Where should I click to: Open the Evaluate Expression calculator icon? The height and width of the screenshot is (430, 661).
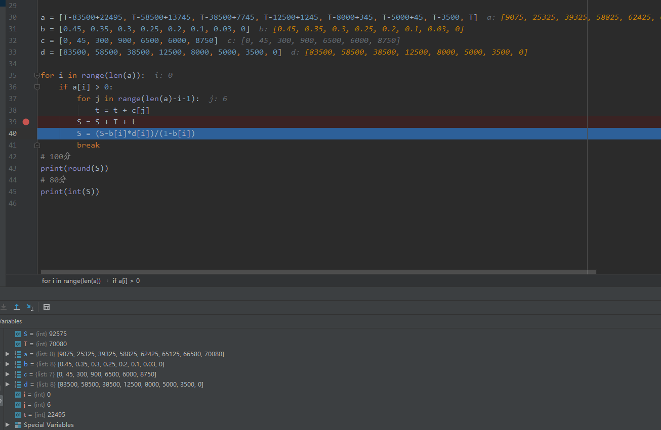click(x=47, y=307)
